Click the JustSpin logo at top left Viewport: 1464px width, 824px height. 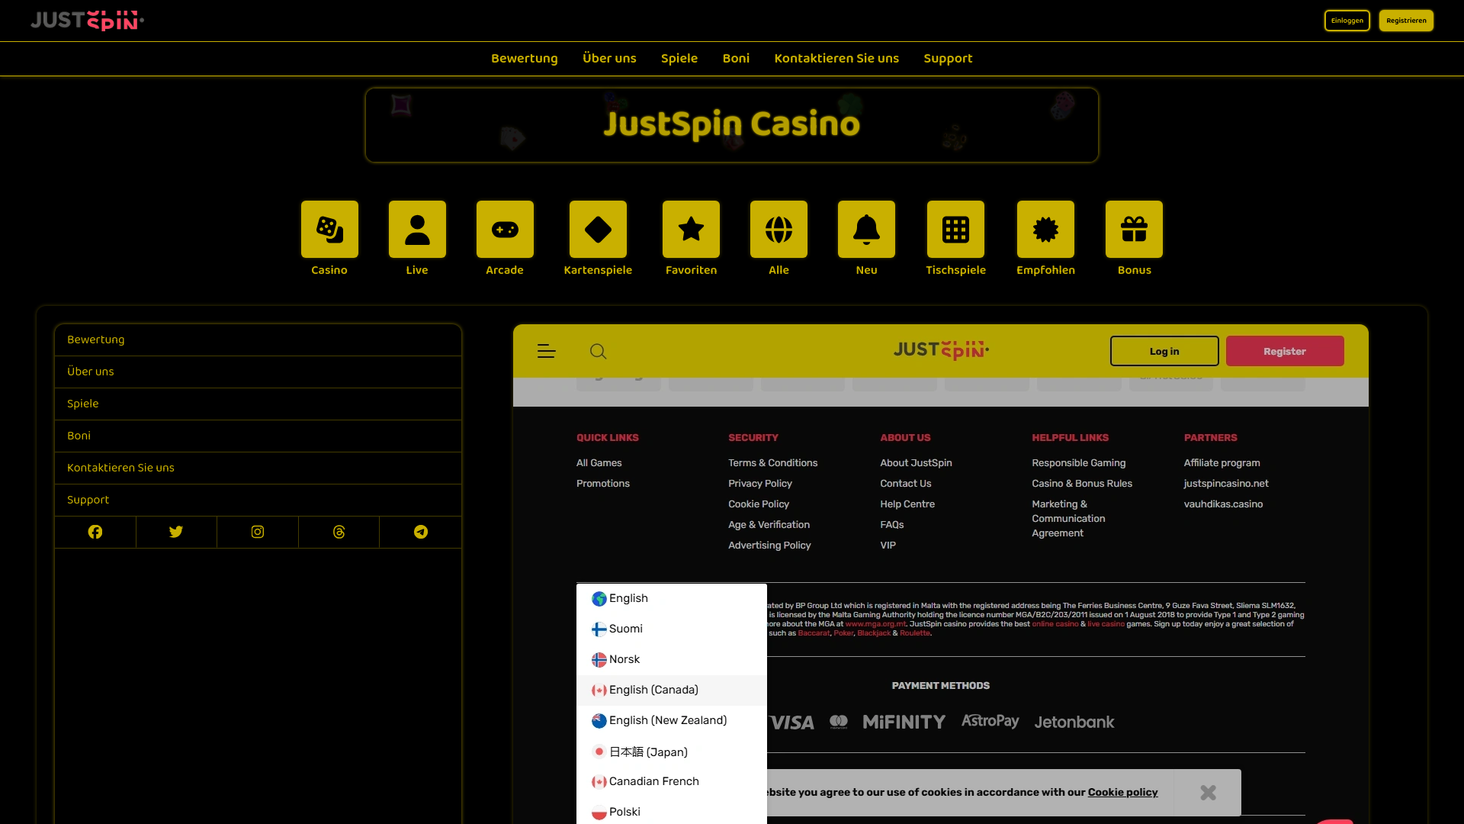[x=87, y=21]
